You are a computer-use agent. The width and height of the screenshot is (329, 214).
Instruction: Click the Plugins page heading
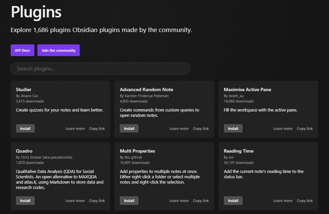pos(36,12)
